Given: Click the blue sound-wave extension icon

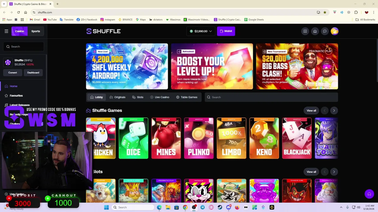Looking at the screenshot, I should [x=342, y=12].
